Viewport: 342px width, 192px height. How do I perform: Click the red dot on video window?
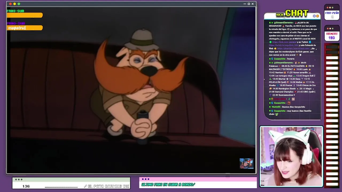(x=10, y=4)
